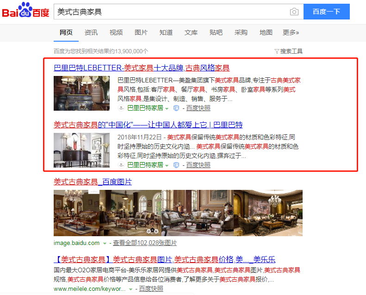Open 美式古典家具_百度图片 result

93,182
